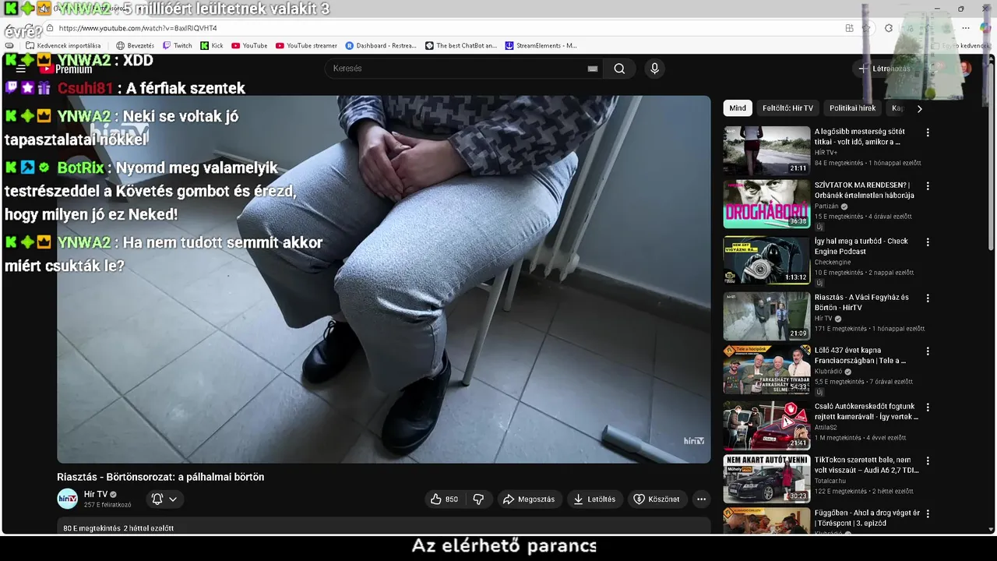This screenshot has width=997, height=561.
Task: Open the YouTube streamer bookmark
Action: (x=306, y=46)
